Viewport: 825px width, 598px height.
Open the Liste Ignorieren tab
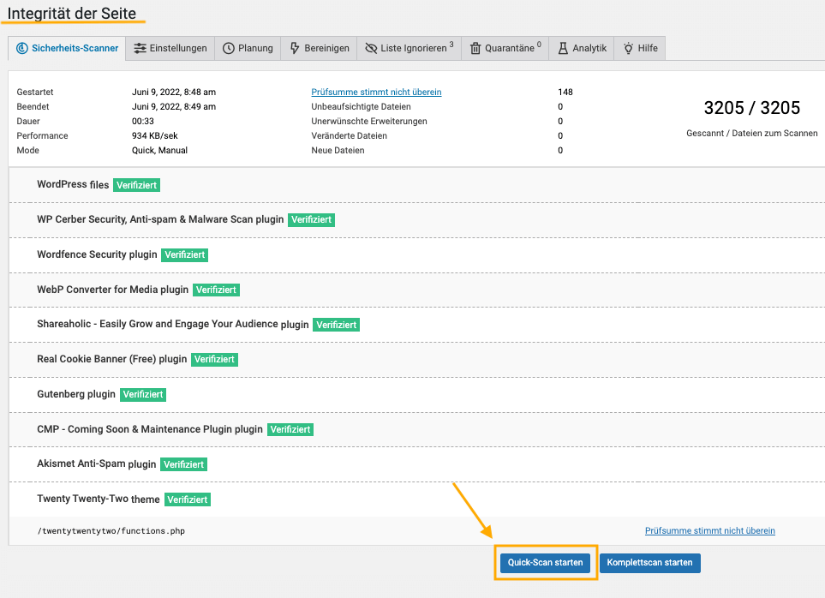(410, 48)
